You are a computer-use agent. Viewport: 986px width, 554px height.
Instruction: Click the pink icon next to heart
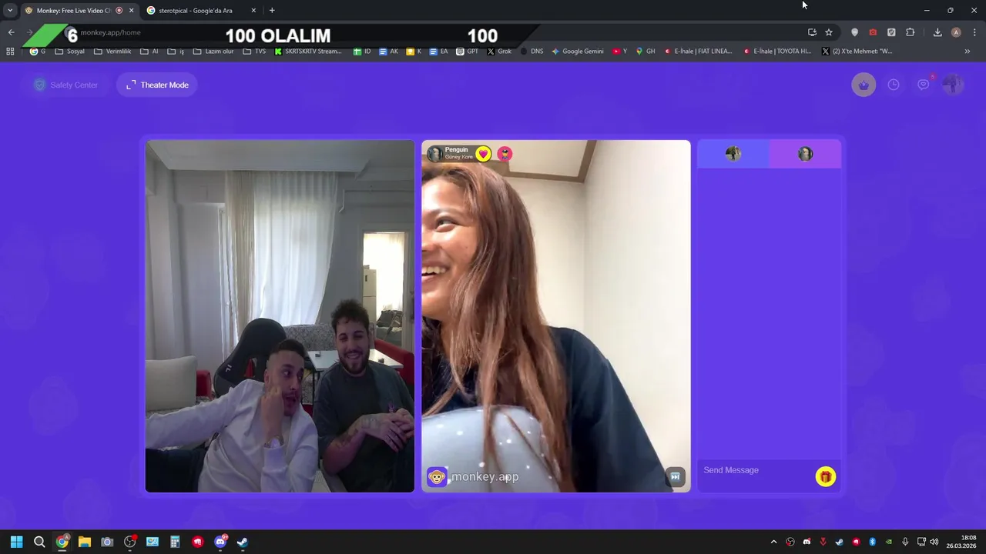tap(505, 154)
